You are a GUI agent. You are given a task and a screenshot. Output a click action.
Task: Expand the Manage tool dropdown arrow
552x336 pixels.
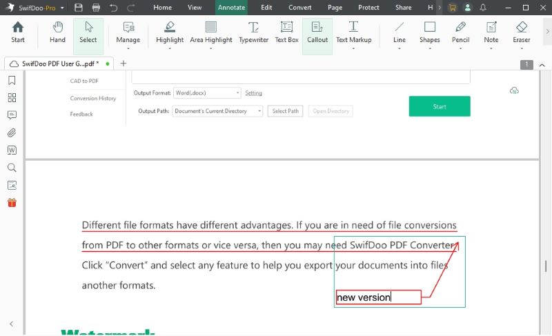pos(128,48)
